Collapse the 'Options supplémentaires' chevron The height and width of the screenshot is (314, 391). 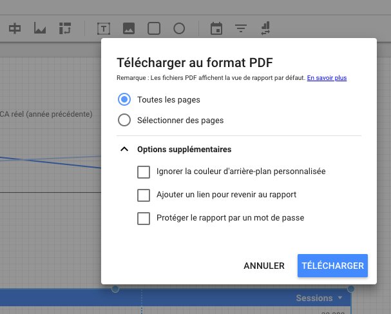(x=124, y=149)
